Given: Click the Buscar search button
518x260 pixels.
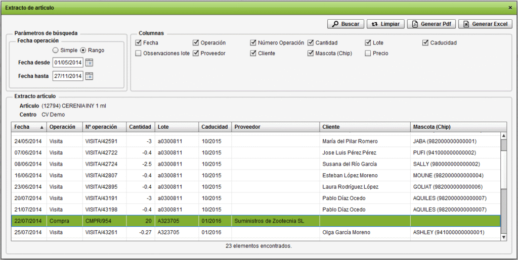Looking at the screenshot, I should [346, 24].
